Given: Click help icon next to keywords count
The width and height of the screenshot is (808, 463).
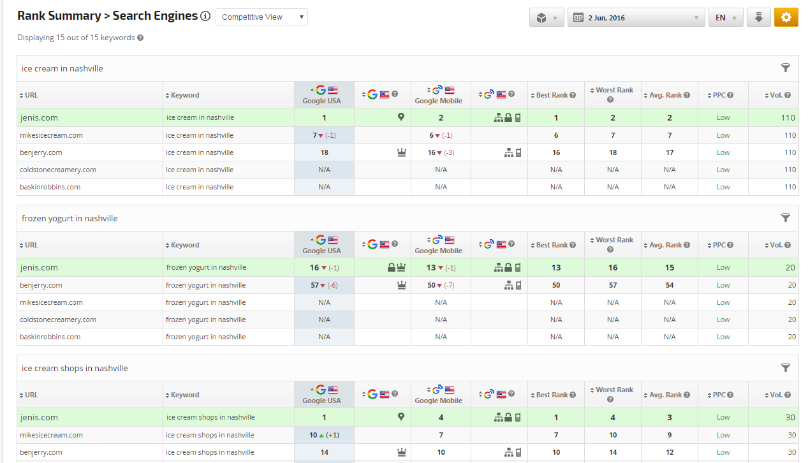Looking at the screenshot, I should coord(140,38).
